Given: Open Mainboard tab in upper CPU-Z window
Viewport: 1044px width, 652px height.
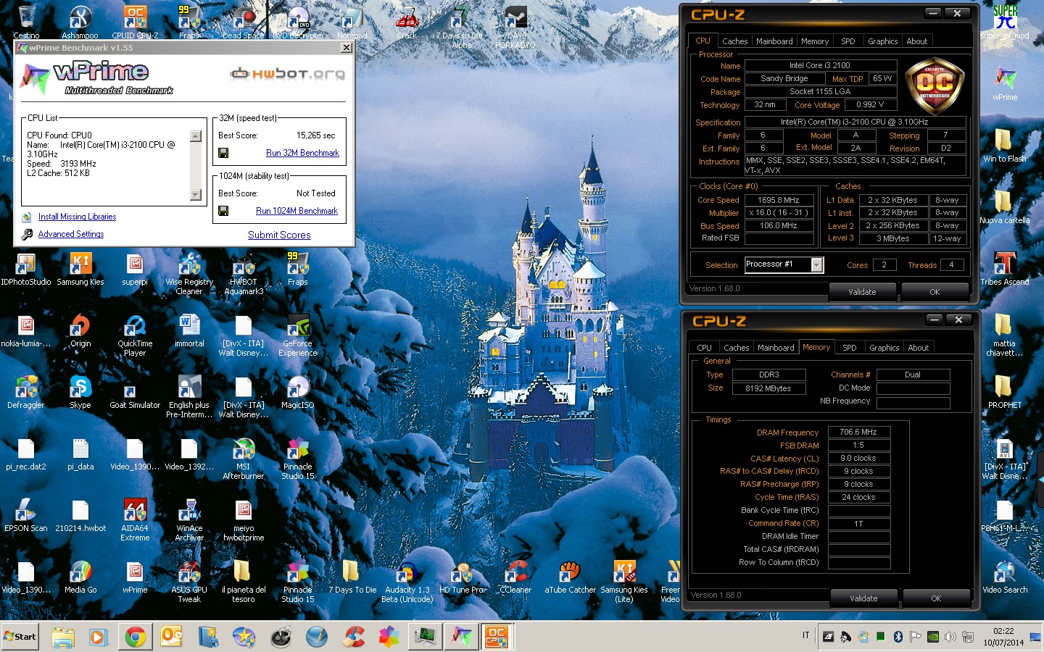Looking at the screenshot, I should coord(774,41).
